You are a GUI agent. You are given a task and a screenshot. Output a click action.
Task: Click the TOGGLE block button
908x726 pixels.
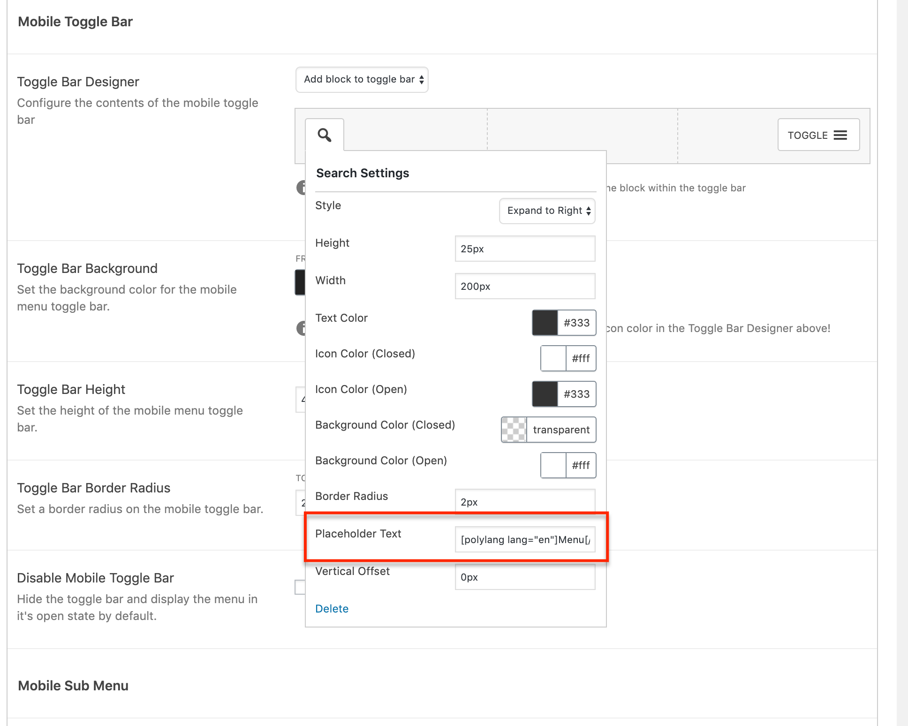pos(818,135)
